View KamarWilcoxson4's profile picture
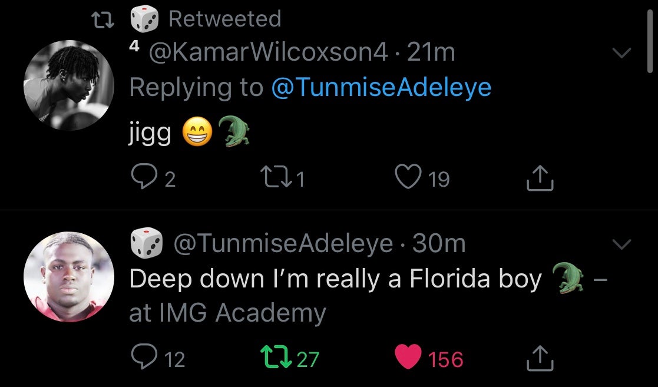The image size is (658, 387). click(69, 85)
